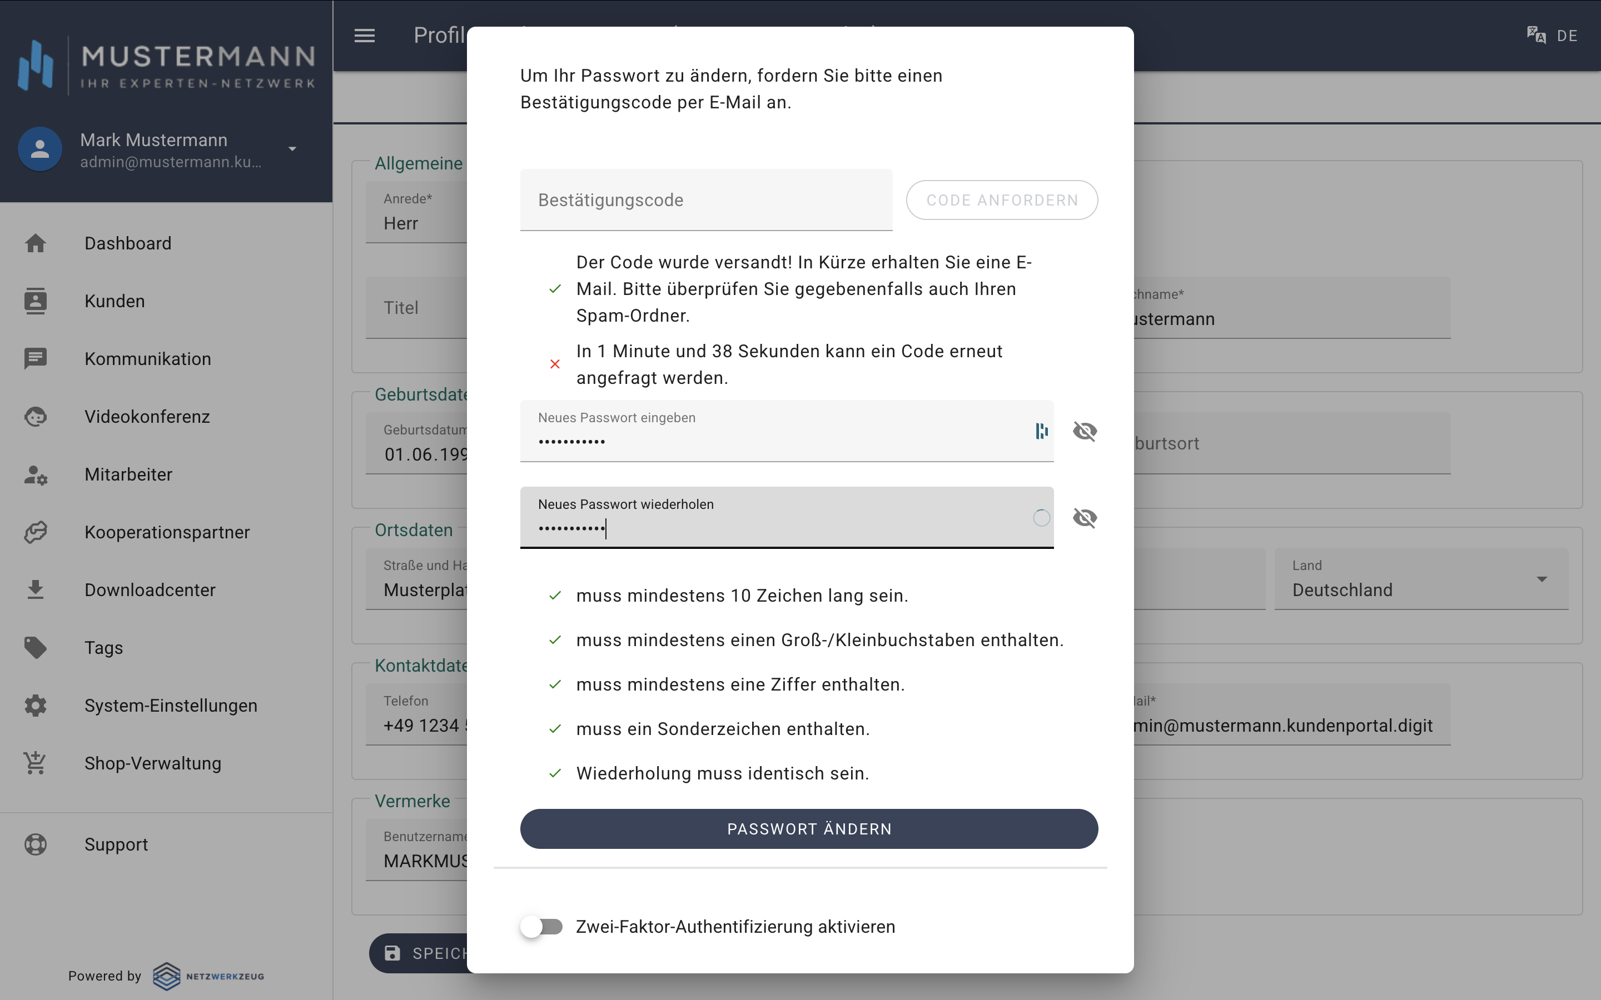
Task: Click the Support lifebuoy icon
Action: (x=36, y=844)
